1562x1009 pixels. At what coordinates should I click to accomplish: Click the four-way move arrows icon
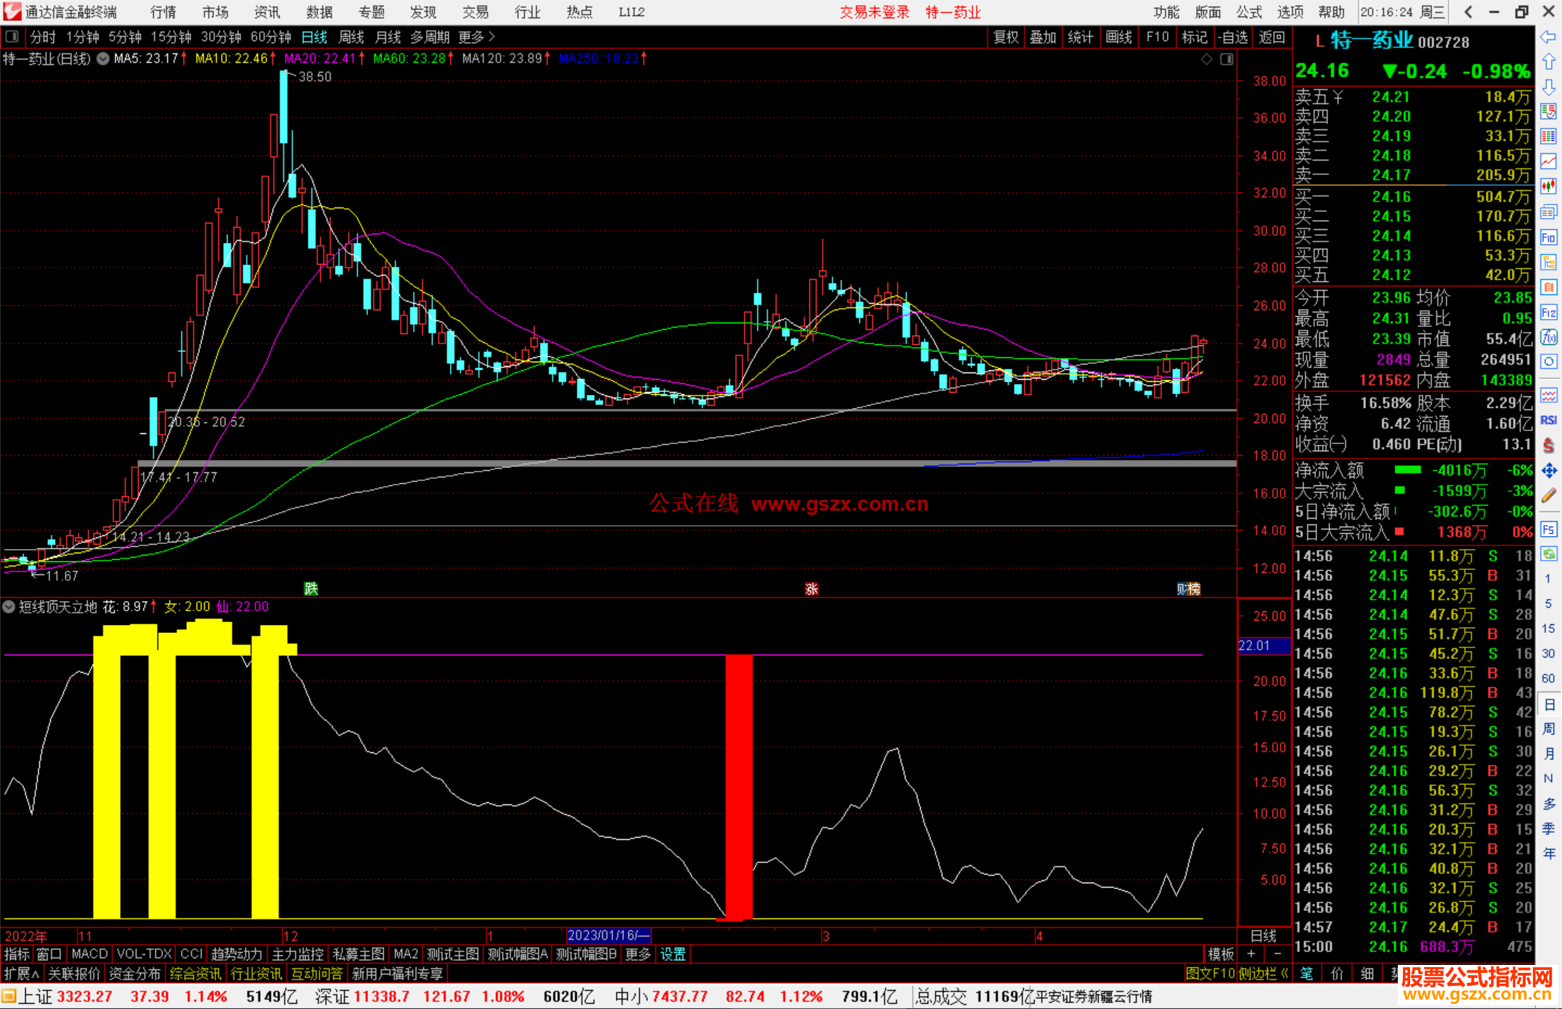[1548, 471]
